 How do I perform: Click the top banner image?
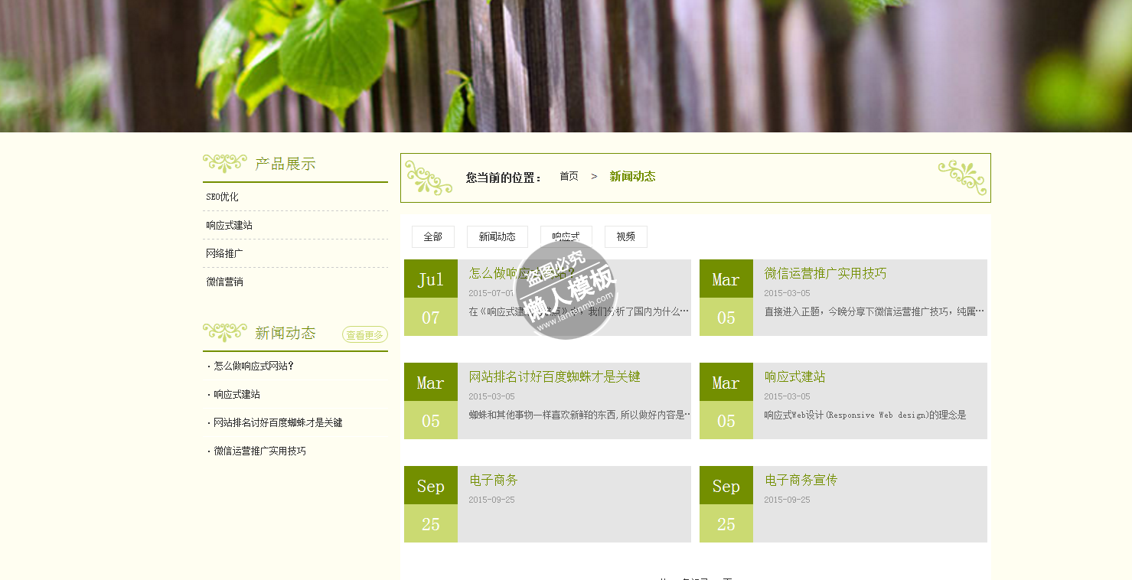566,66
